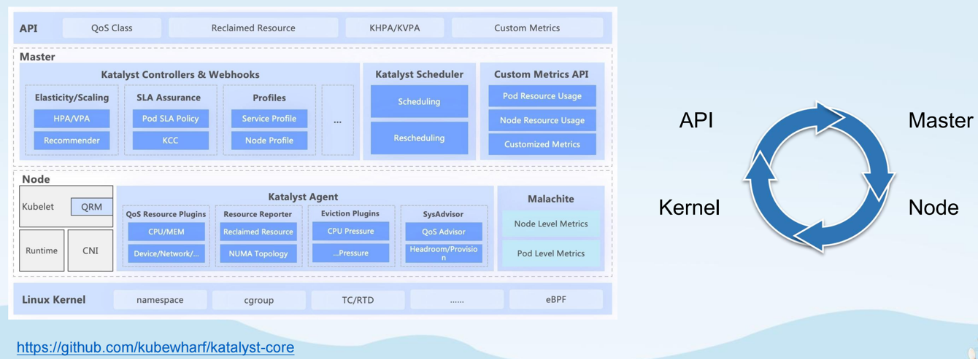The height and width of the screenshot is (359, 978).
Task: Click the namespace kernel box
Action: 160,300
